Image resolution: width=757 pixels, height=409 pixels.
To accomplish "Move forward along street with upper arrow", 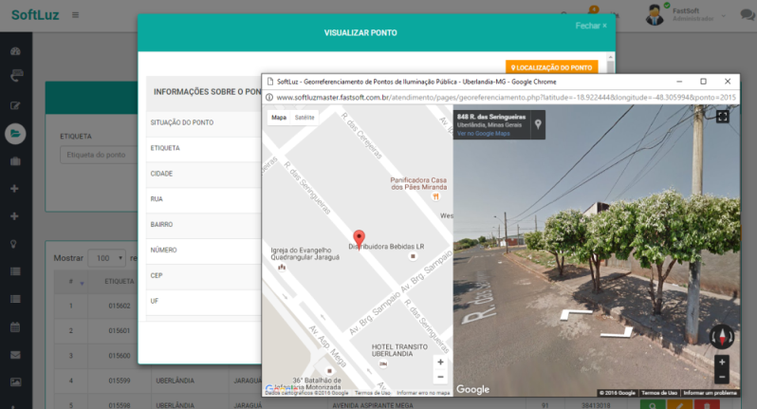I will coord(576,314).
